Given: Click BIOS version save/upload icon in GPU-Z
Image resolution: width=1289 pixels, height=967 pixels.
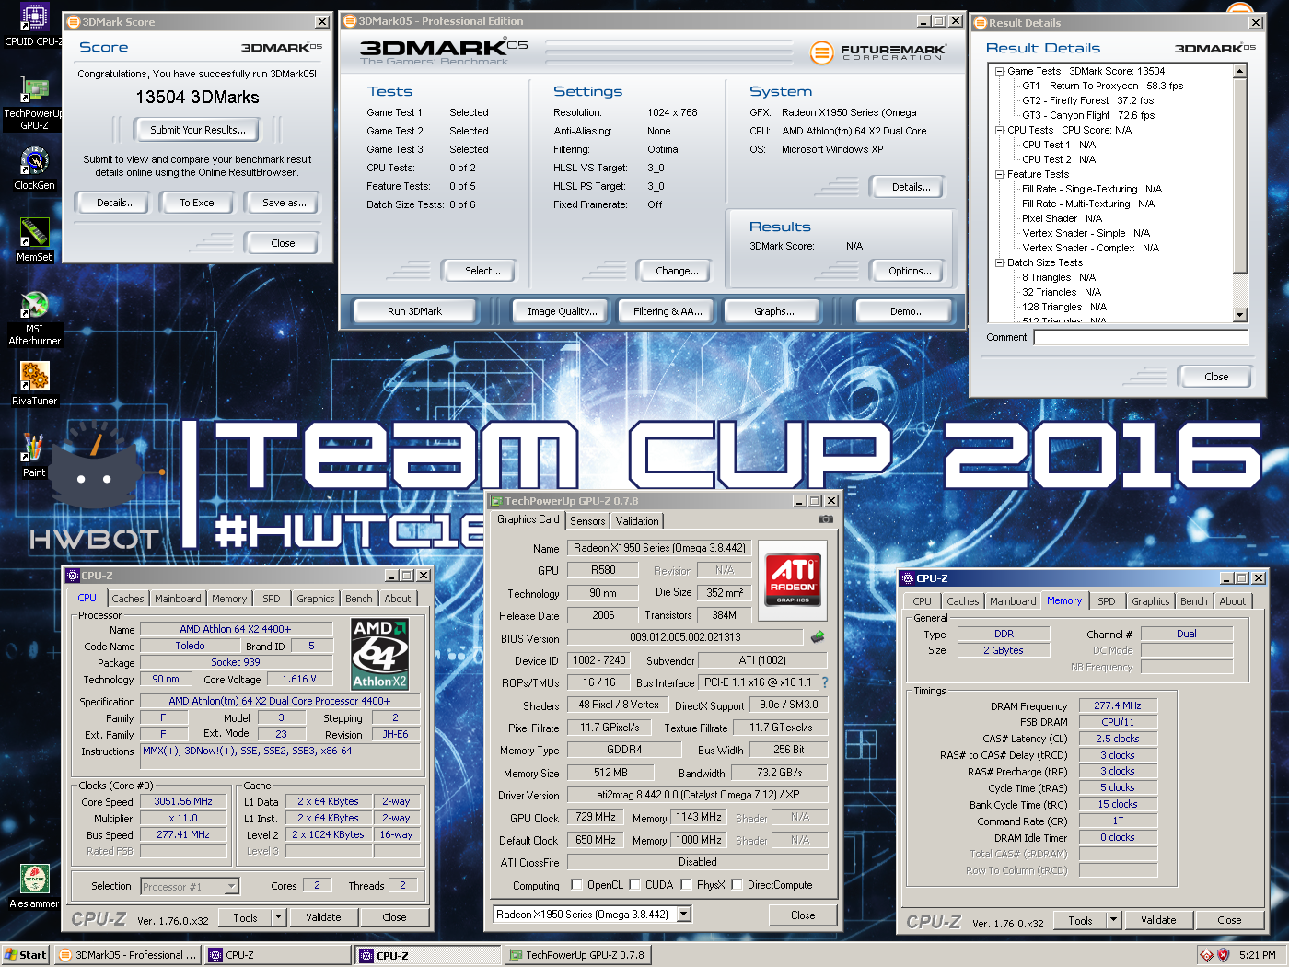Looking at the screenshot, I should point(817,636).
